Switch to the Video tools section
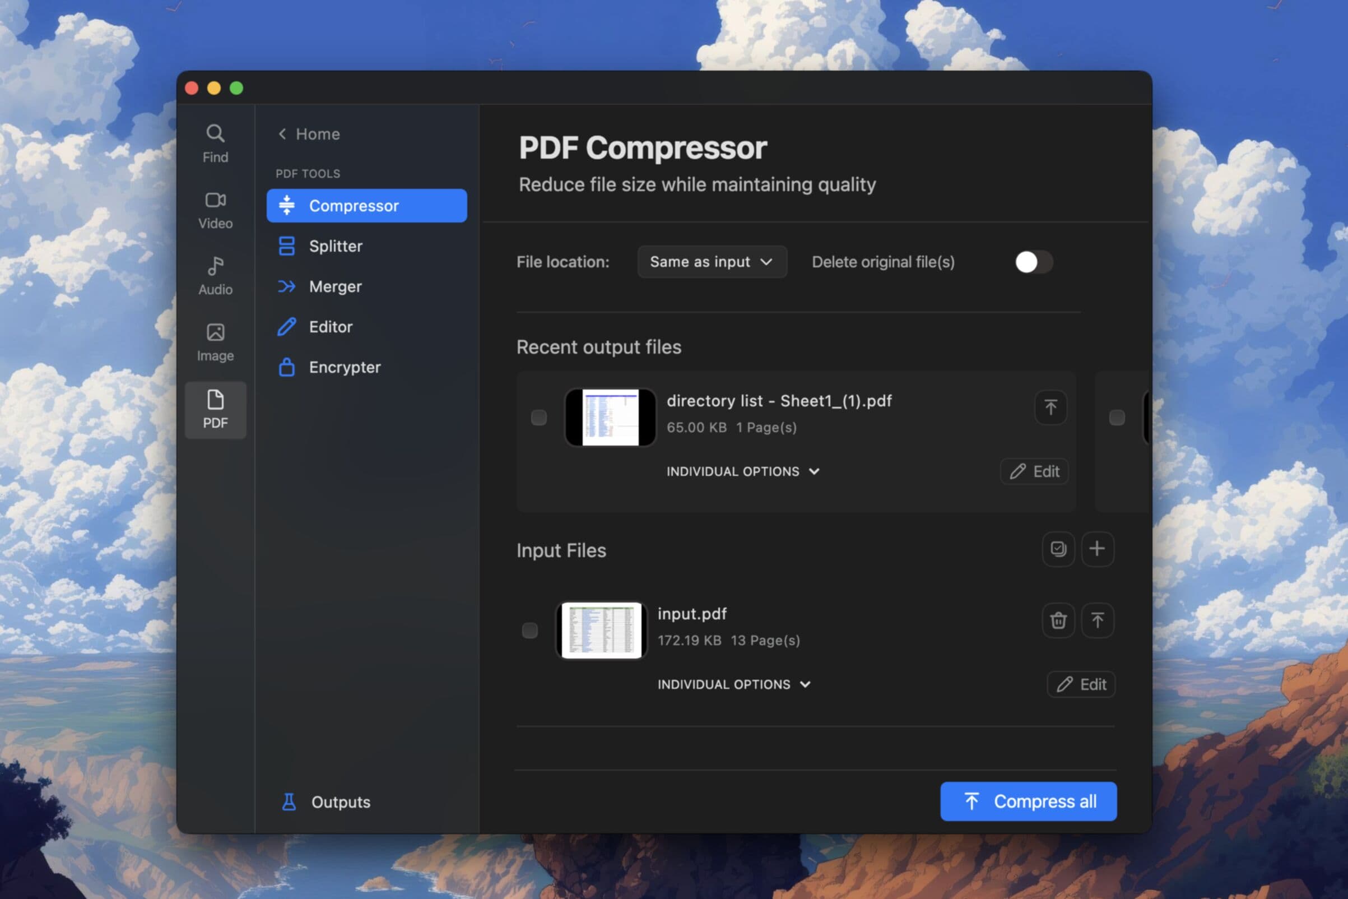 coord(216,210)
